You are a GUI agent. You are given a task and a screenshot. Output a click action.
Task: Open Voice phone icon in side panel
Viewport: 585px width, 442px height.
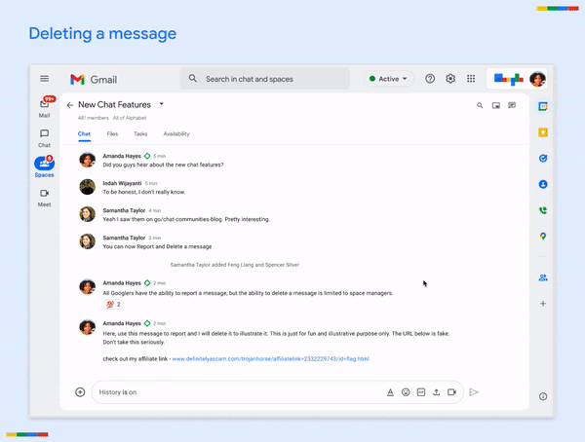pos(543,210)
